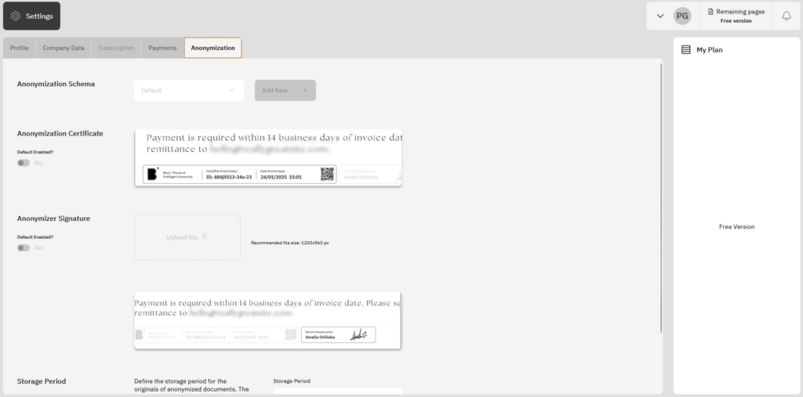
Task: Open the Company Data tab
Action: pos(64,48)
